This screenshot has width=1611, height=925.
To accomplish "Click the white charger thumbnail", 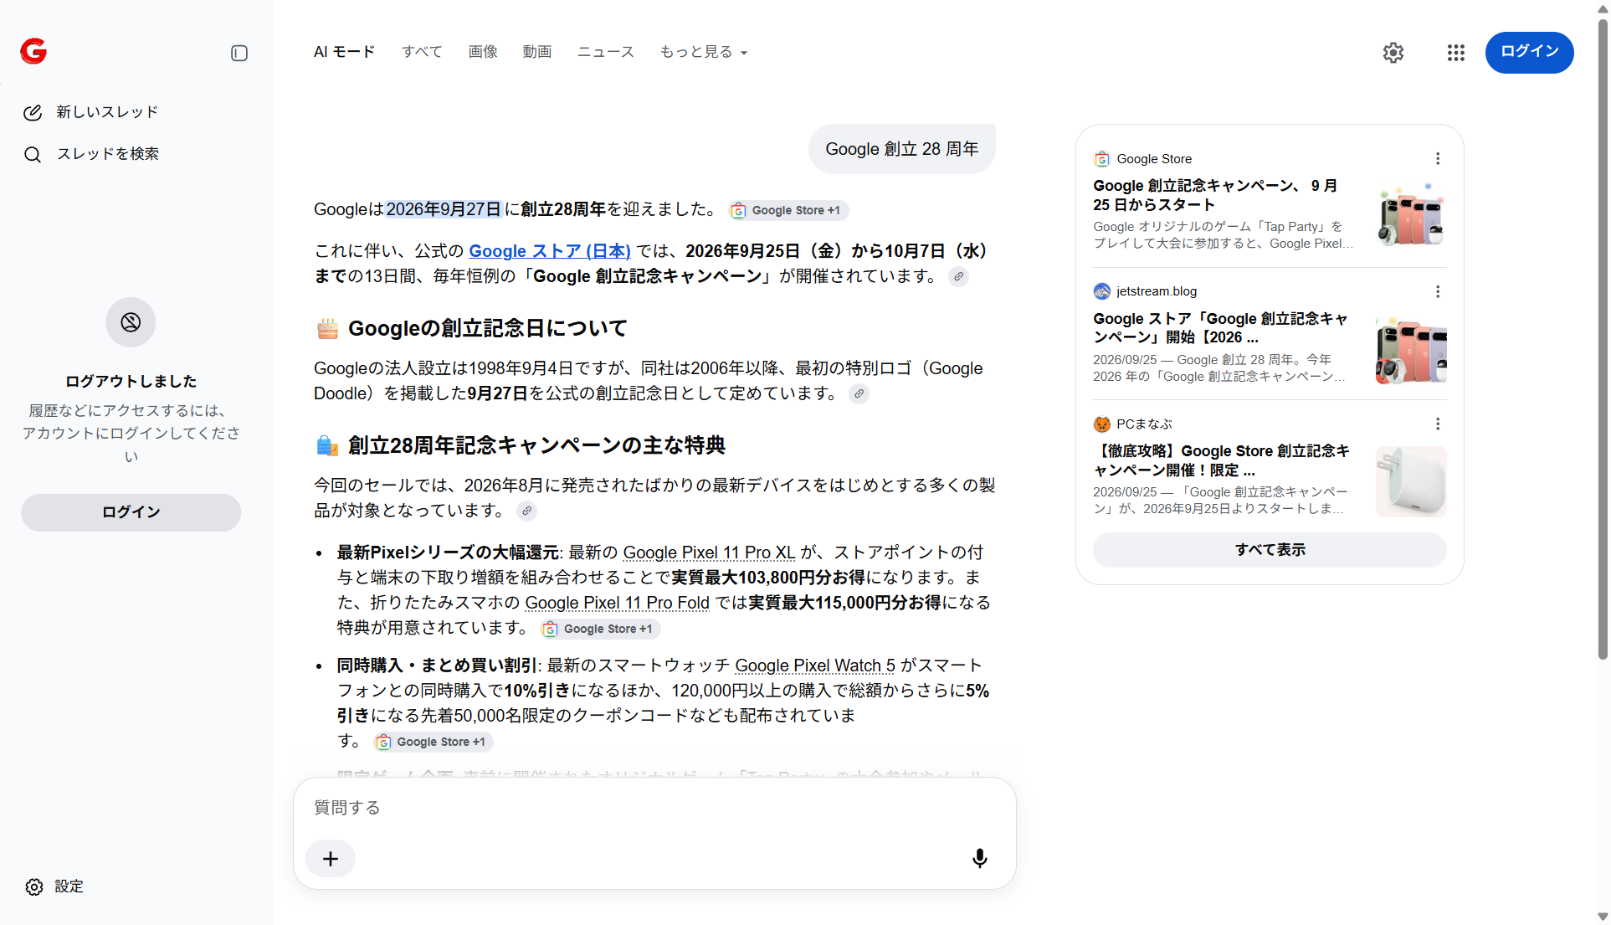I will (1411, 481).
